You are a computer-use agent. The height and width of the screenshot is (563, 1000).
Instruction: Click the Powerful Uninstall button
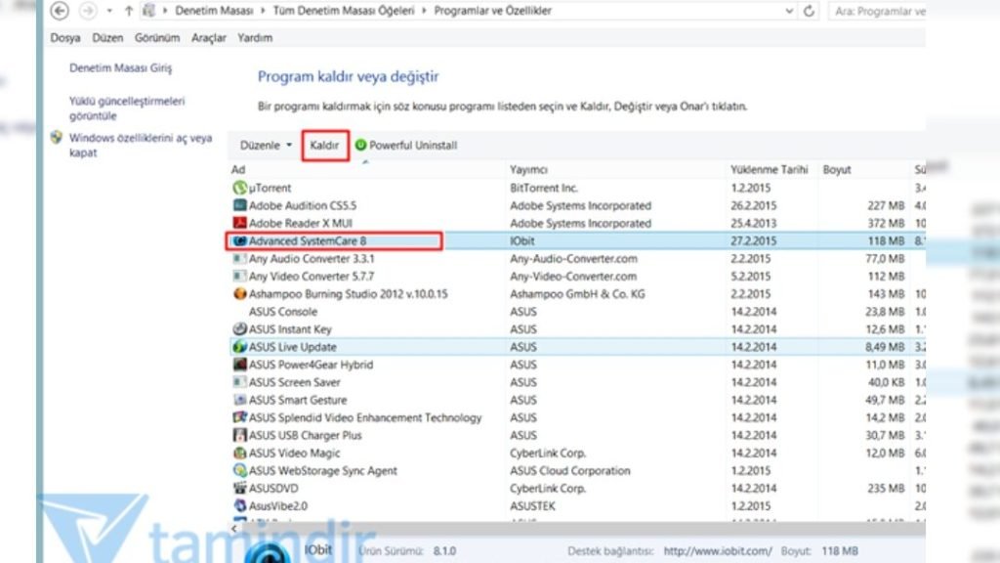(406, 145)
